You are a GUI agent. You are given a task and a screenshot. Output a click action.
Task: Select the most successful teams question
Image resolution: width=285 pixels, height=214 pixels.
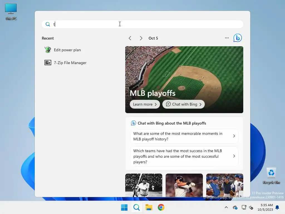[x=184, y=156]
